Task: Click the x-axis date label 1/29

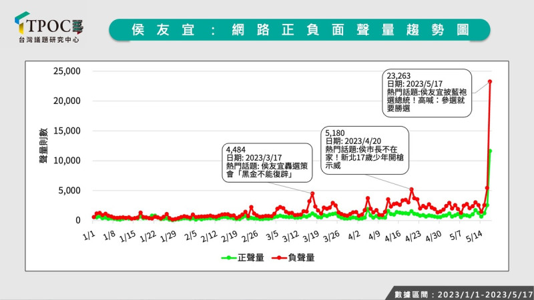Action: tap(169, 237)
